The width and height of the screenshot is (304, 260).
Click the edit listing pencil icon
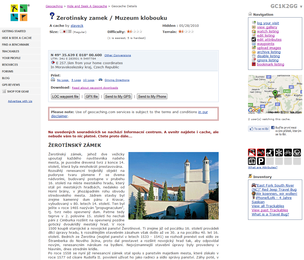(x=254, y=35)
